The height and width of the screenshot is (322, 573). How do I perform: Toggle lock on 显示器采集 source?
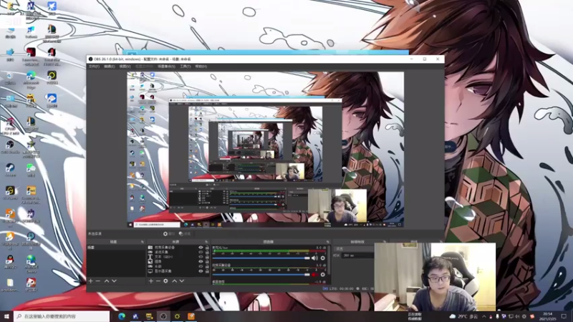click(207, 271)
